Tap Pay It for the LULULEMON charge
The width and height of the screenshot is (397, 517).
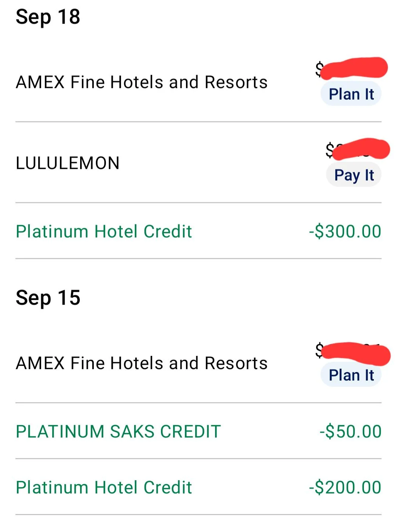[x=354, y=175]
